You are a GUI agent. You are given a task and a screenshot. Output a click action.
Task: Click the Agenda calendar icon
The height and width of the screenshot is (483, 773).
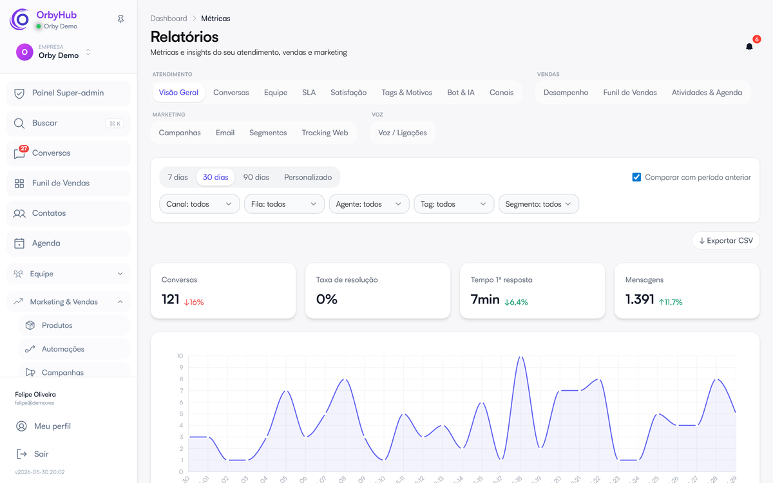tap(19, 243)
